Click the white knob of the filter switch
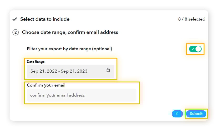 pos(198,49)
